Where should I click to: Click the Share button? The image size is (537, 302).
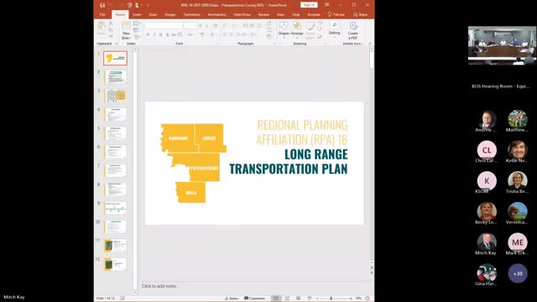(x=360, y=15)
